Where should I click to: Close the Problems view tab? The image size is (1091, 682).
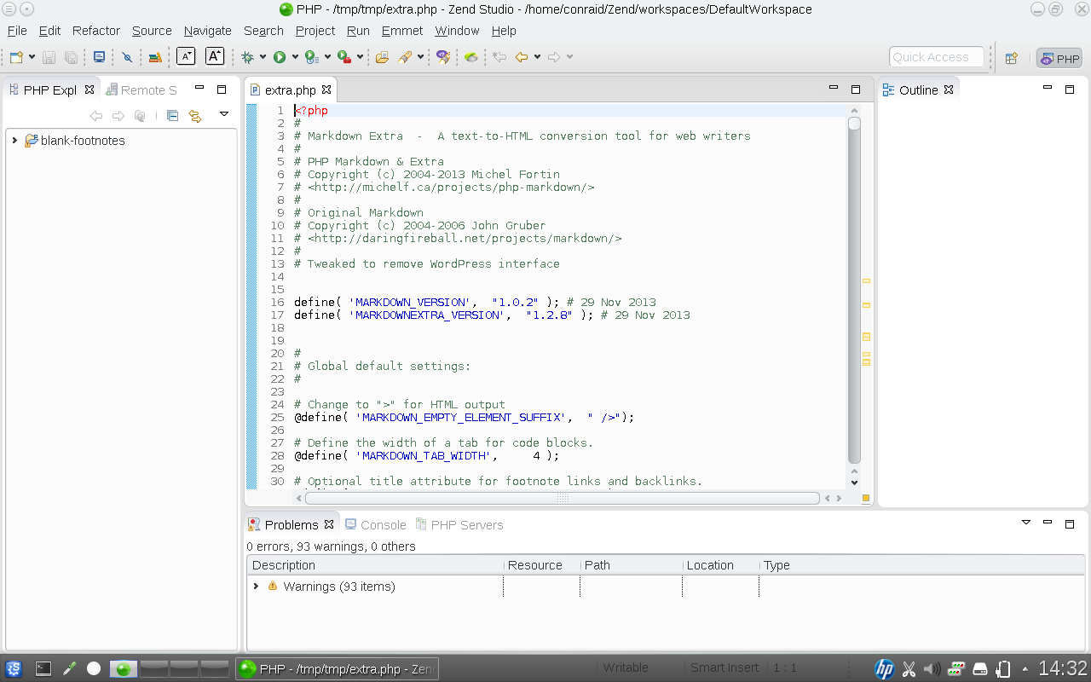[329, 524]
